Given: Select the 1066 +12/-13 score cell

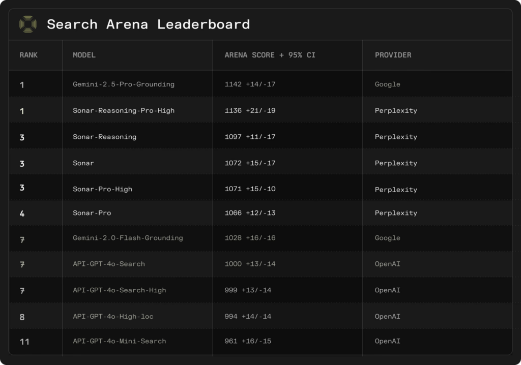Looking at the screenshot, I should 250,213.
